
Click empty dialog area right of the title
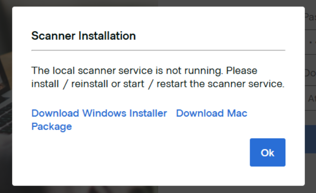(212, 35)
